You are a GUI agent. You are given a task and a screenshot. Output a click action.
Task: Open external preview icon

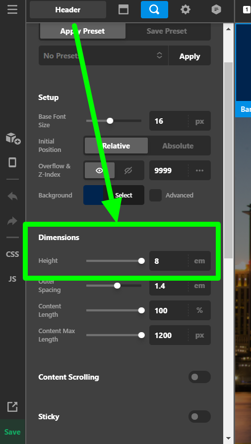pyautogui.click(x=12, y=406)
